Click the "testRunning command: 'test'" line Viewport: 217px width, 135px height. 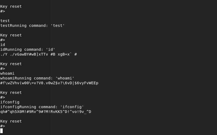click(x=32, y=26)
